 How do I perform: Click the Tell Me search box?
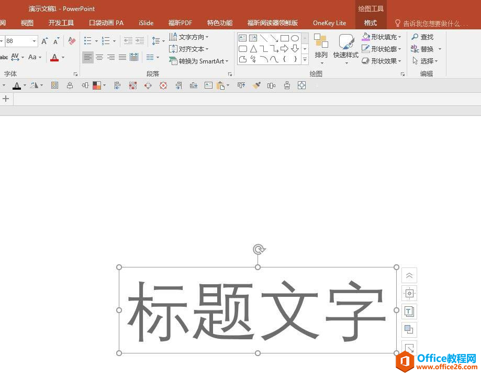(x=431, y=24)
